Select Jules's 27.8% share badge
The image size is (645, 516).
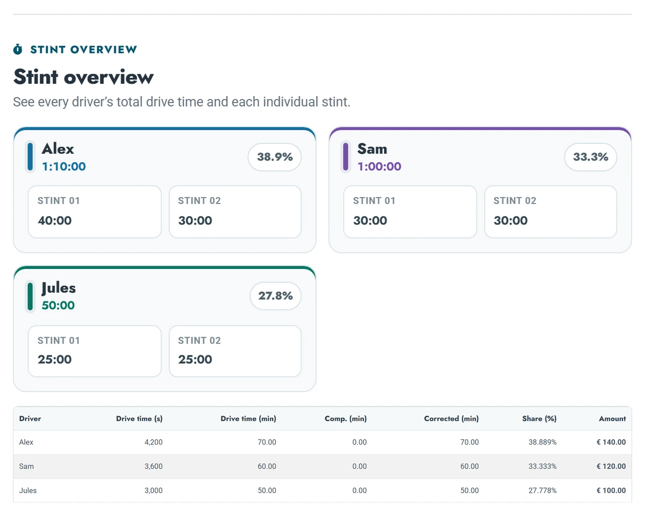275,296
